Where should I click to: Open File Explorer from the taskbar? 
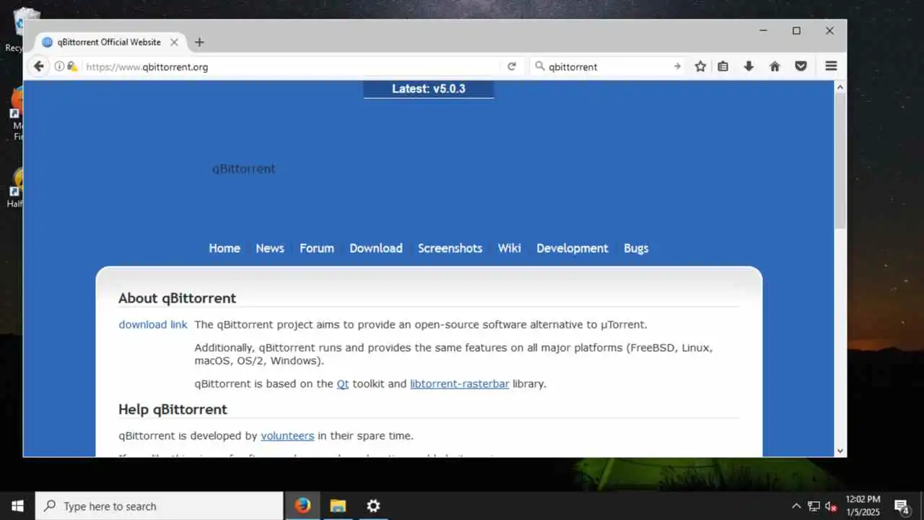pyautogui.click(x=338, y=506)
